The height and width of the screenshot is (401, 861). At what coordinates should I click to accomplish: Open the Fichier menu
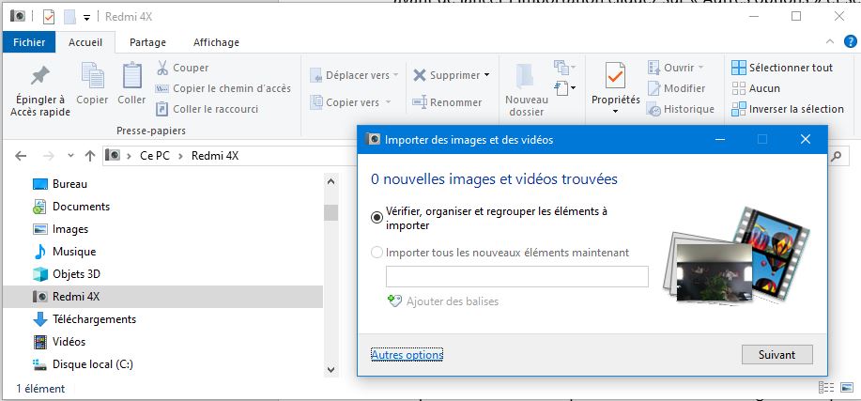coord(29,42)
